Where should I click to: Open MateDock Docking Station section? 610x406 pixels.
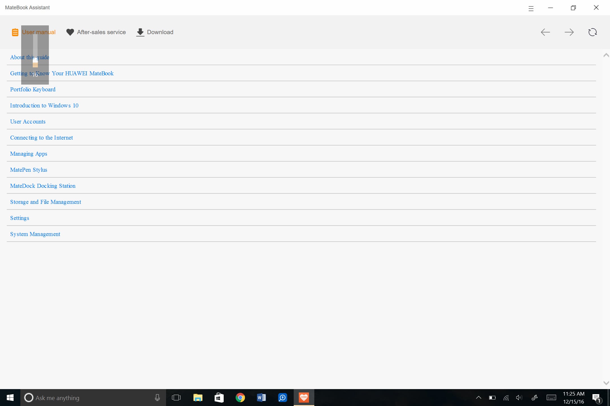[43, 186]
